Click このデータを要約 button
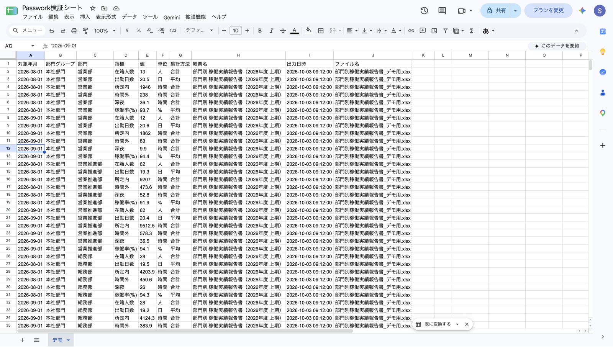Image resolution: width=613 pixels, height=347 pixels. (x=557, y=46)
